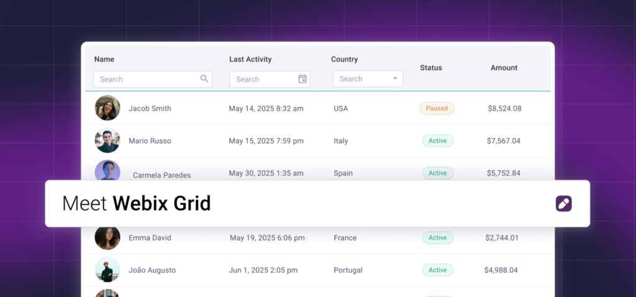Image resolution: width=636 pixels, height=297 pixels.
Task: Open João Augusto's avatar
Action: (x=107, y=270)
